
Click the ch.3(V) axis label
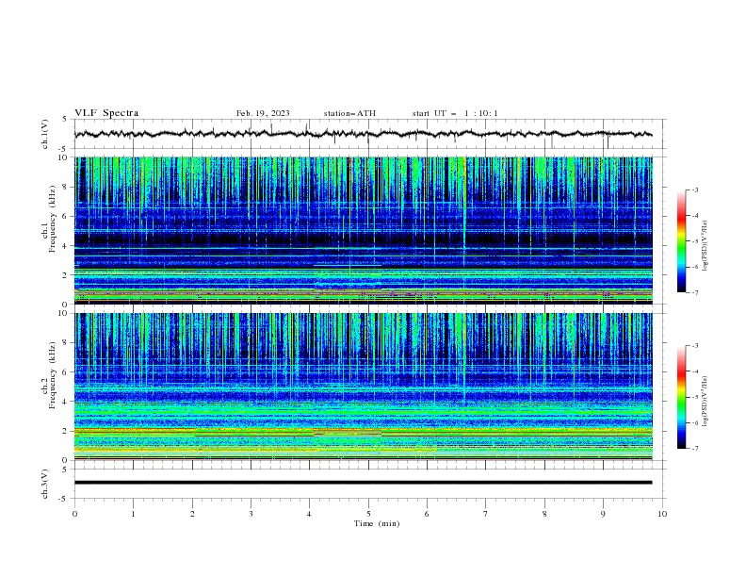pyautogui.click(x=45, y=484)
